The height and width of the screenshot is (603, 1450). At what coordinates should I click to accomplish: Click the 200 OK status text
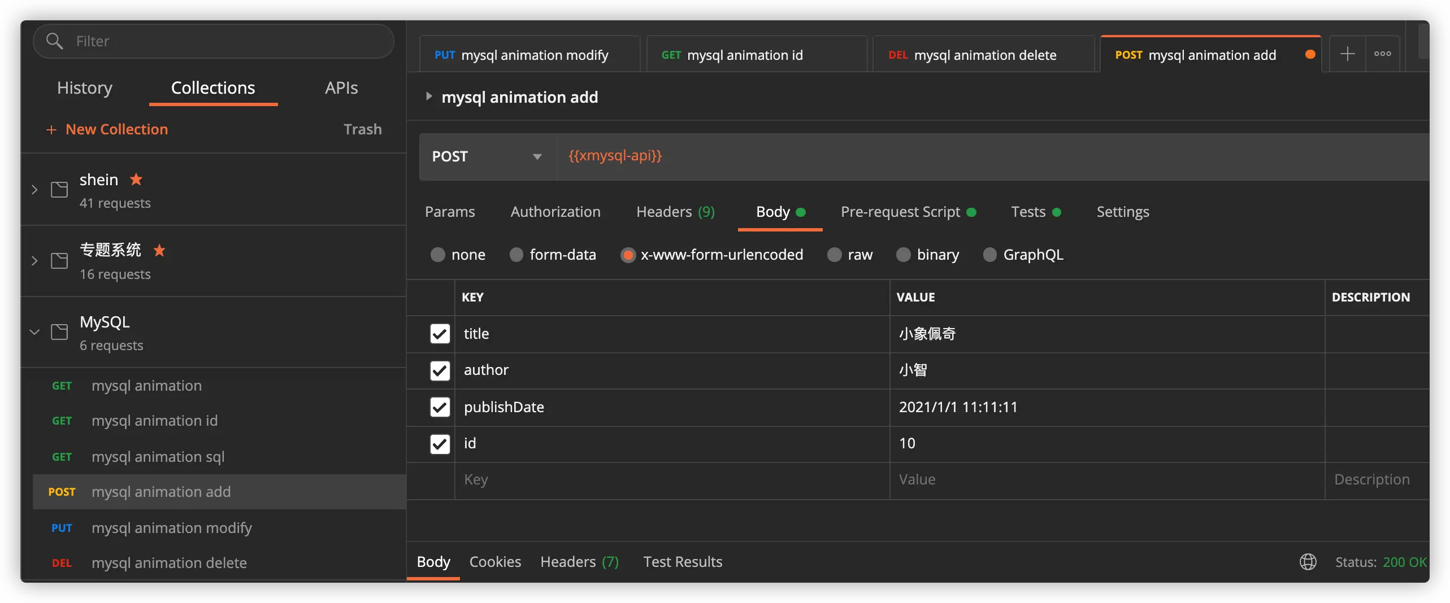1404,562
